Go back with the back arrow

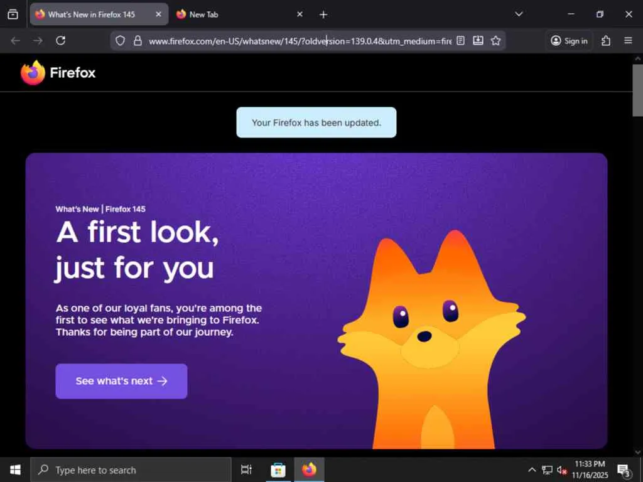[x=16, y=41]
